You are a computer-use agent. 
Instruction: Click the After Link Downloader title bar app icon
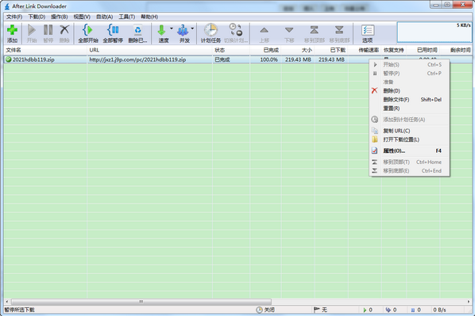[x=7, y=6]
